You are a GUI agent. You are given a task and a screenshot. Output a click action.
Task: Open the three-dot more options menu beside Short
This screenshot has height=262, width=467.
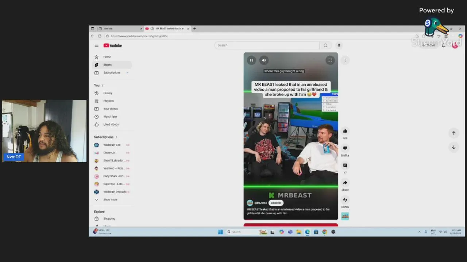pos(345,60)
